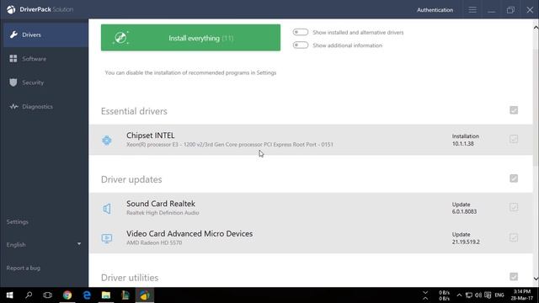This screenshot has height=303, width=539.
Task: Expand the hidden system tray icons
Action: click(x=459, y=295)
